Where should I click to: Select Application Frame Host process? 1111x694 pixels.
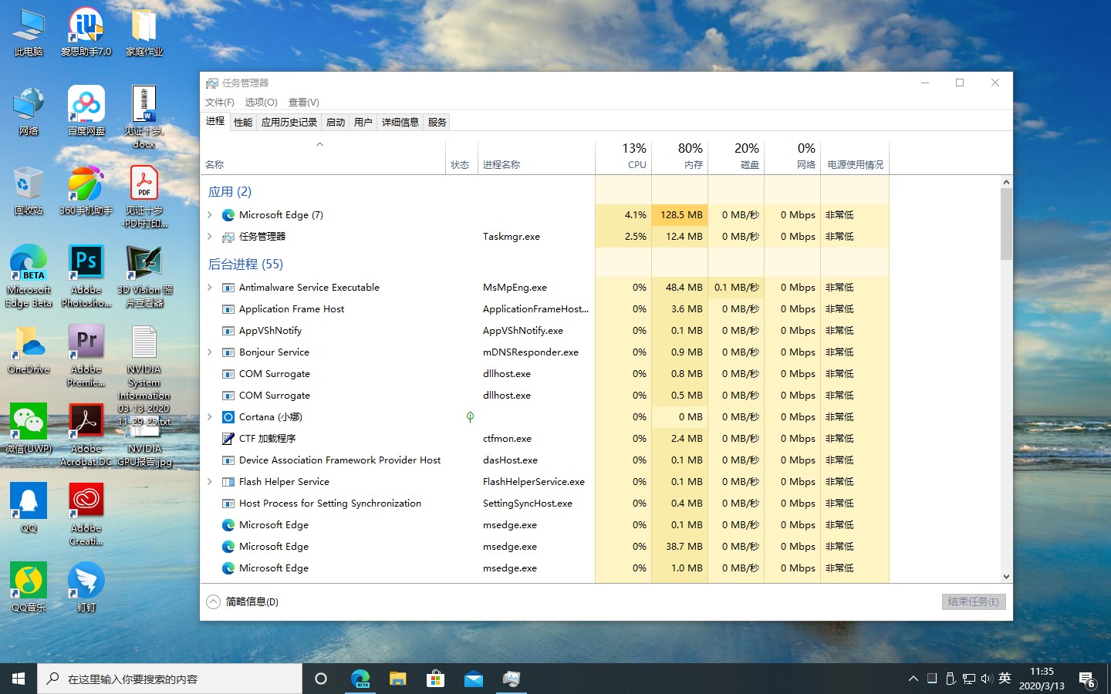coord(545,309)
